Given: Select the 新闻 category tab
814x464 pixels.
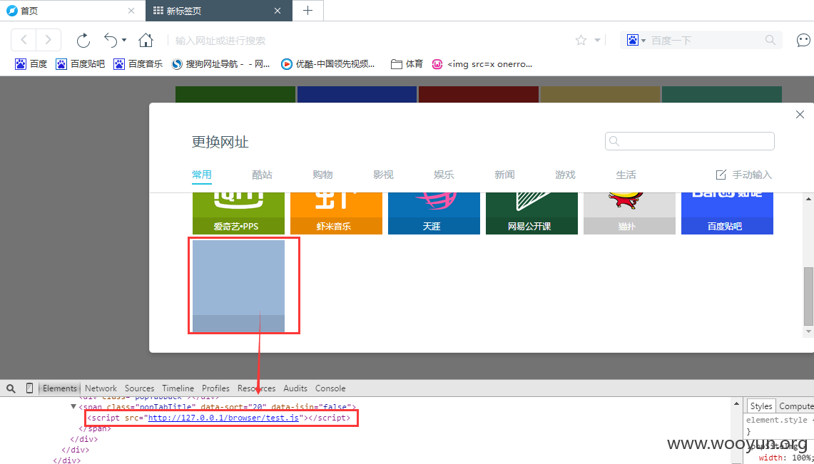Looking at the screenshot, I should (x=504, y=175).
